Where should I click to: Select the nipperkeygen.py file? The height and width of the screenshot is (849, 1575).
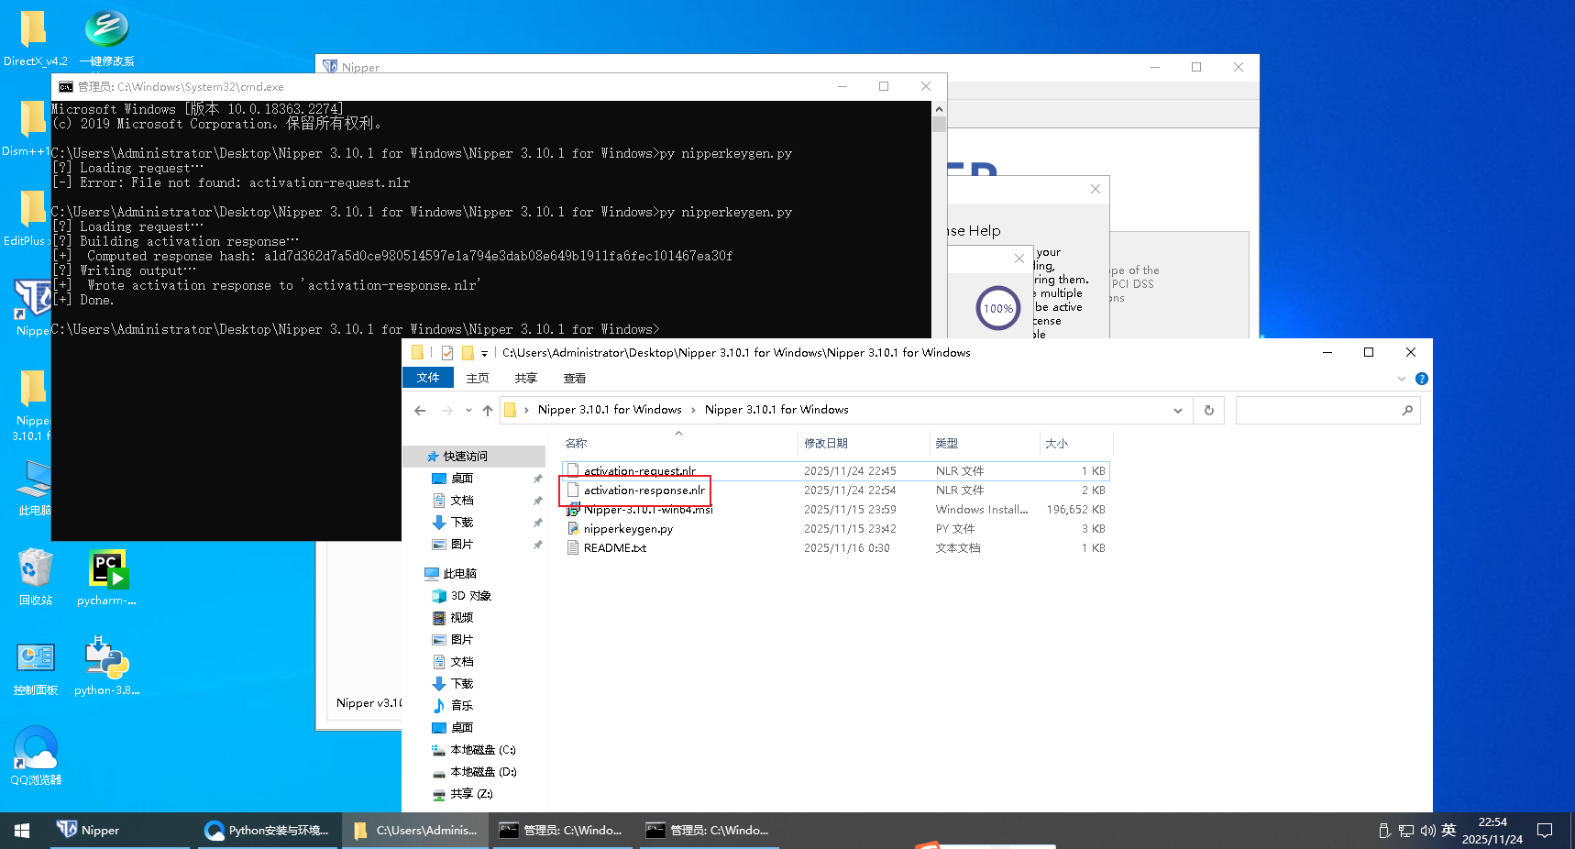(628, 529)
